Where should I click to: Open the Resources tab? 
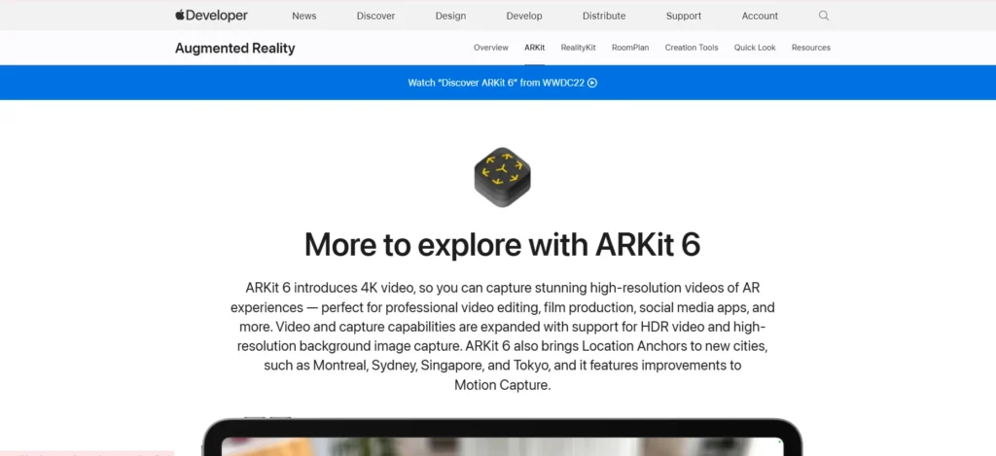pos(810,48)
